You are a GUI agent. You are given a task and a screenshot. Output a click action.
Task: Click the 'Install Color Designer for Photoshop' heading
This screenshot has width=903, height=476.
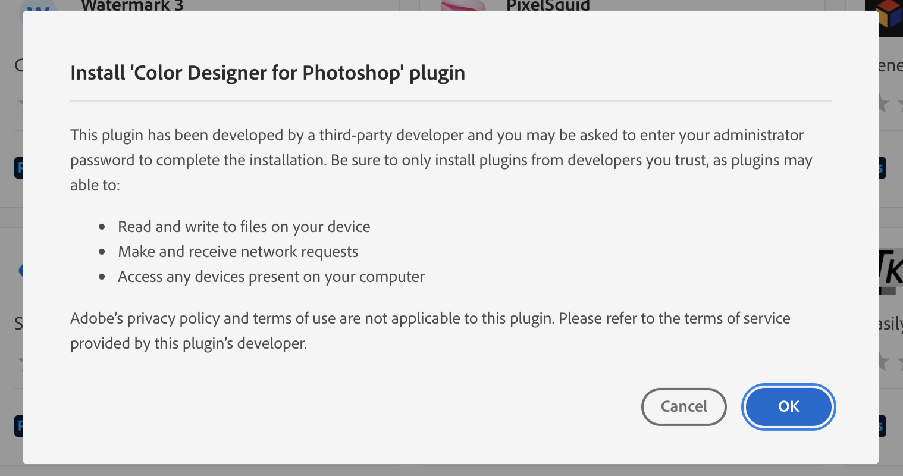[x=268, y=73]
